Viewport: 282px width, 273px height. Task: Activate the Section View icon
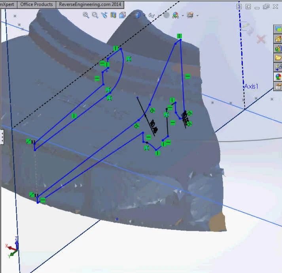113,15
